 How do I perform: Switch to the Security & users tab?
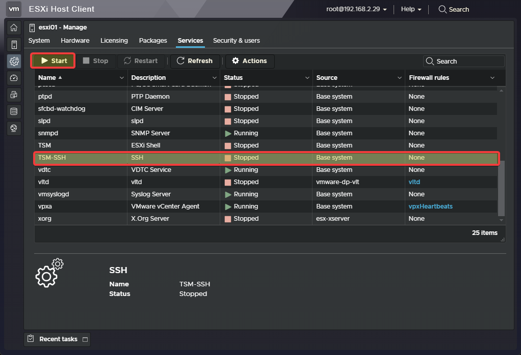pos(236,41)
